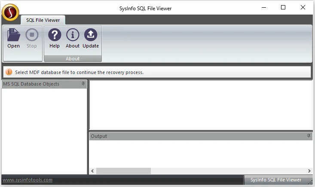Click the 'Select MDF database file' message text
315x187 pixels.
[79, 72]
